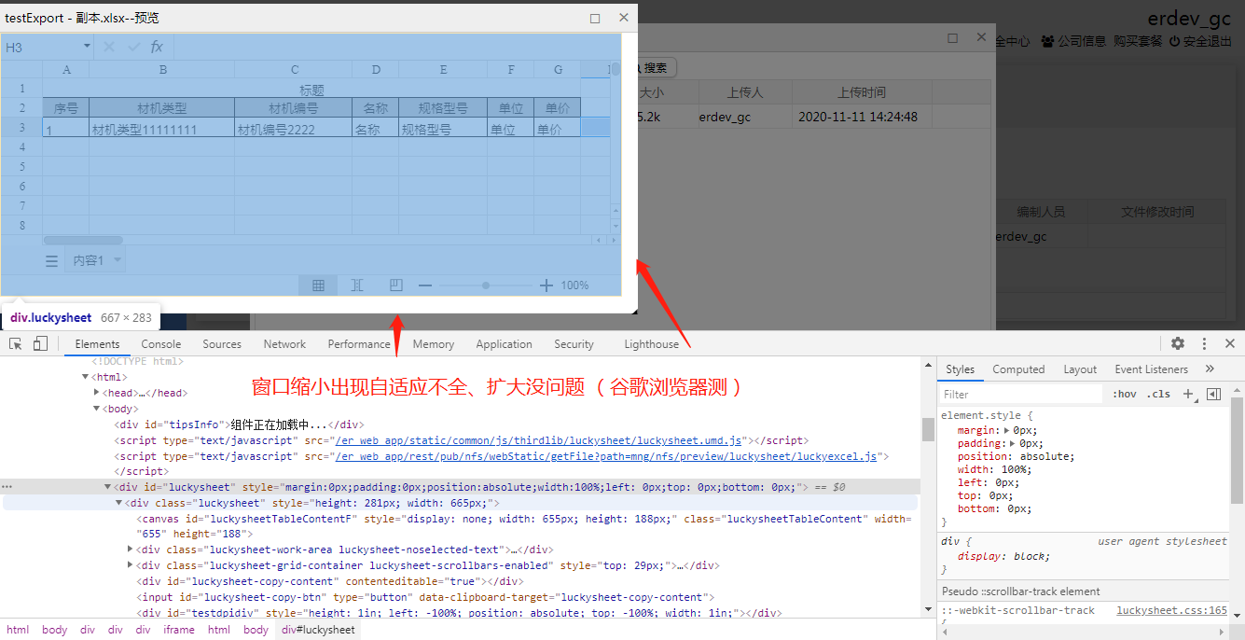Select the inspect element picker icon
This screenshot has width=1245, height=640.
tap(16, 344)
